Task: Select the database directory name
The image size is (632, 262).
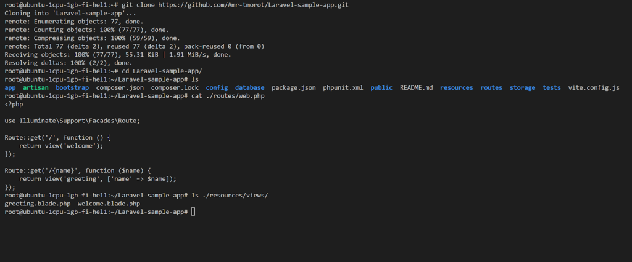Action: tap(249, 88)
